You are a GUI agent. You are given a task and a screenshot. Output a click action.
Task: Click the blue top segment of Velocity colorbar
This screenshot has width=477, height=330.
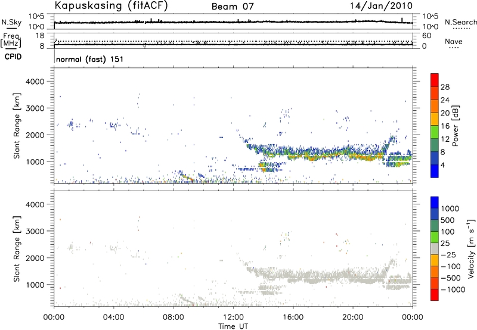[x=435, y=203]
